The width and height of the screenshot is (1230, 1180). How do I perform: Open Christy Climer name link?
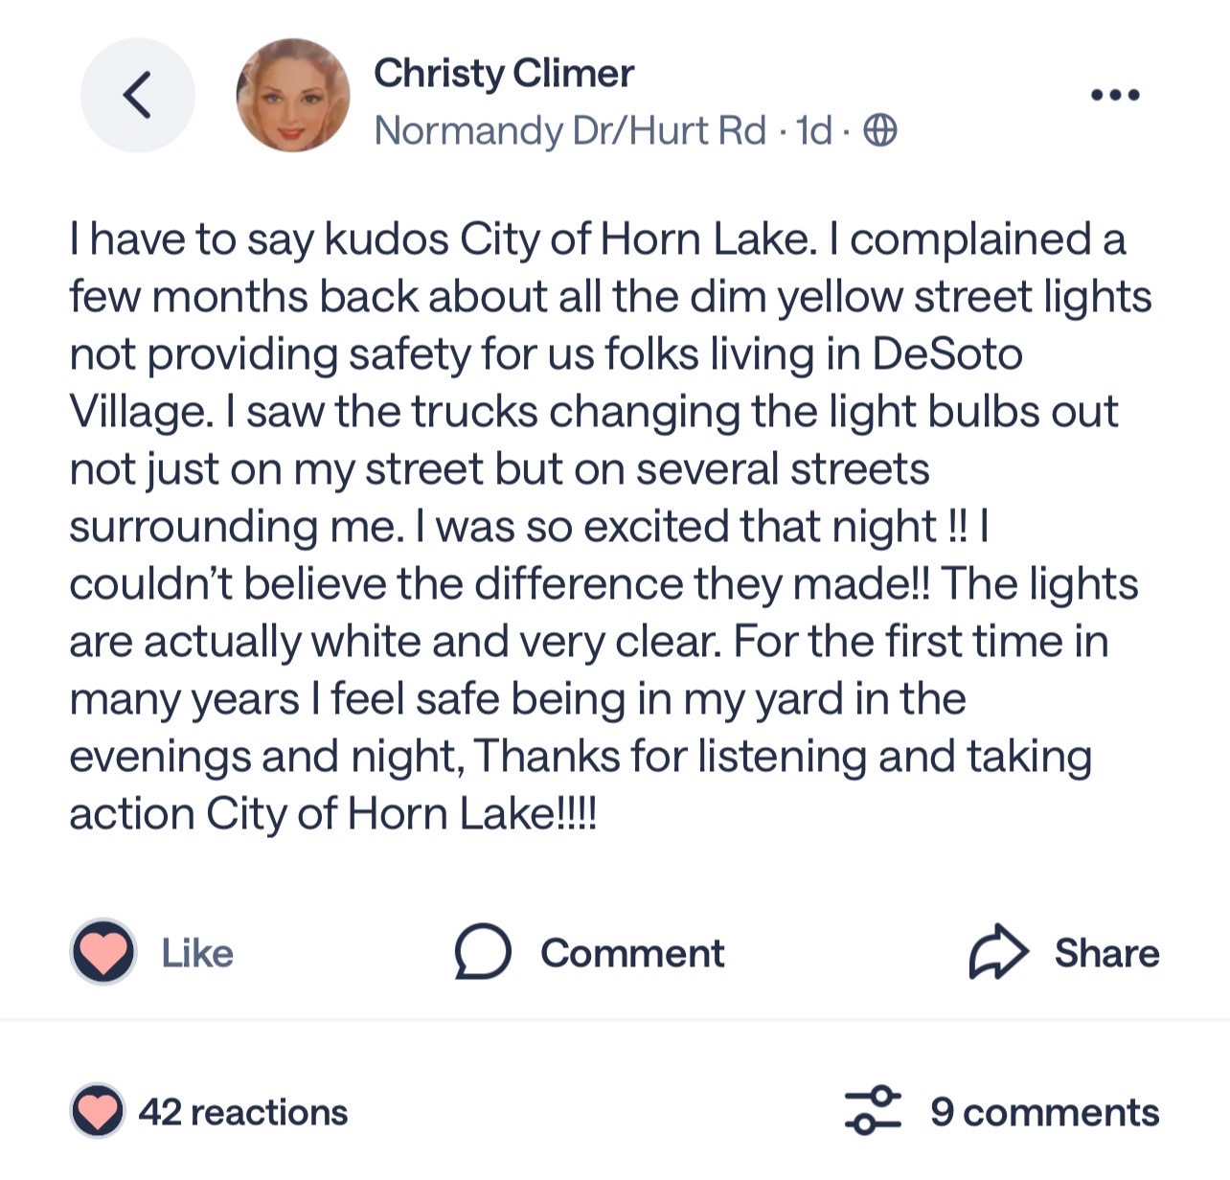[504, 73]
